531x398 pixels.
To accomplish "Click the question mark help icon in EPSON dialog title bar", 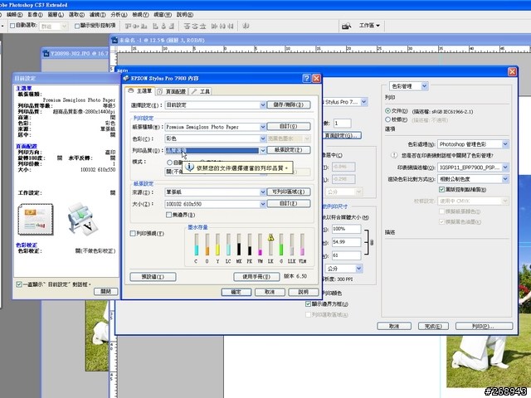I will point(306,78).
